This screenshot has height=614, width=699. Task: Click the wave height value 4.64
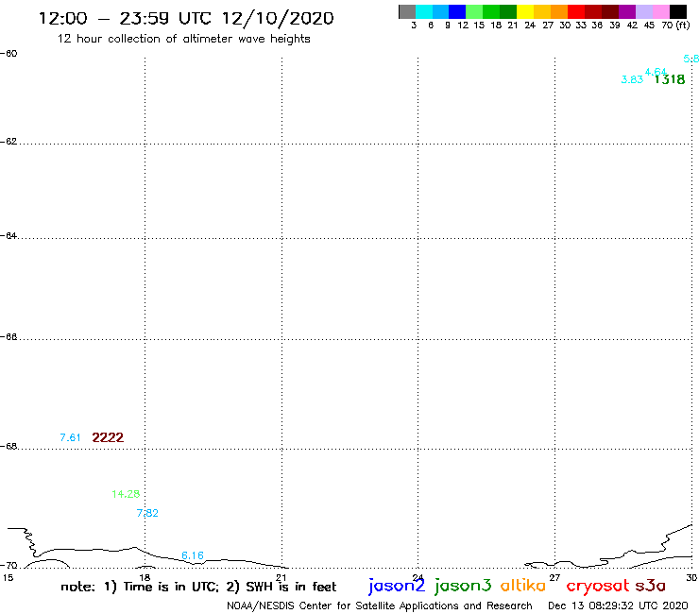coord(656,72)
